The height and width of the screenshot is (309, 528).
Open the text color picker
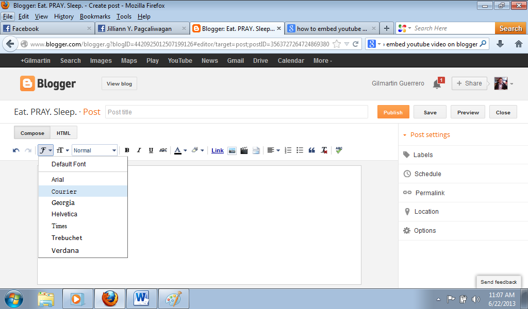coord(180,150)
